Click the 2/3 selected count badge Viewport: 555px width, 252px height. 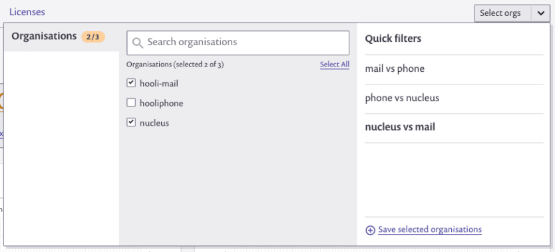pos(93,37)
